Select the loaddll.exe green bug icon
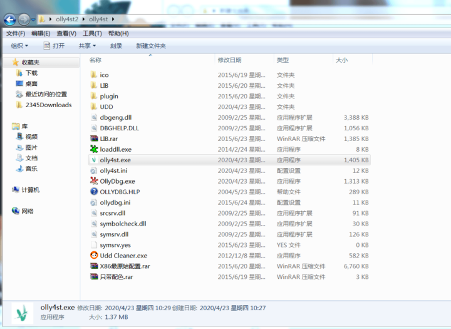Viewport: 451px width, 329px height. point(94,149)
